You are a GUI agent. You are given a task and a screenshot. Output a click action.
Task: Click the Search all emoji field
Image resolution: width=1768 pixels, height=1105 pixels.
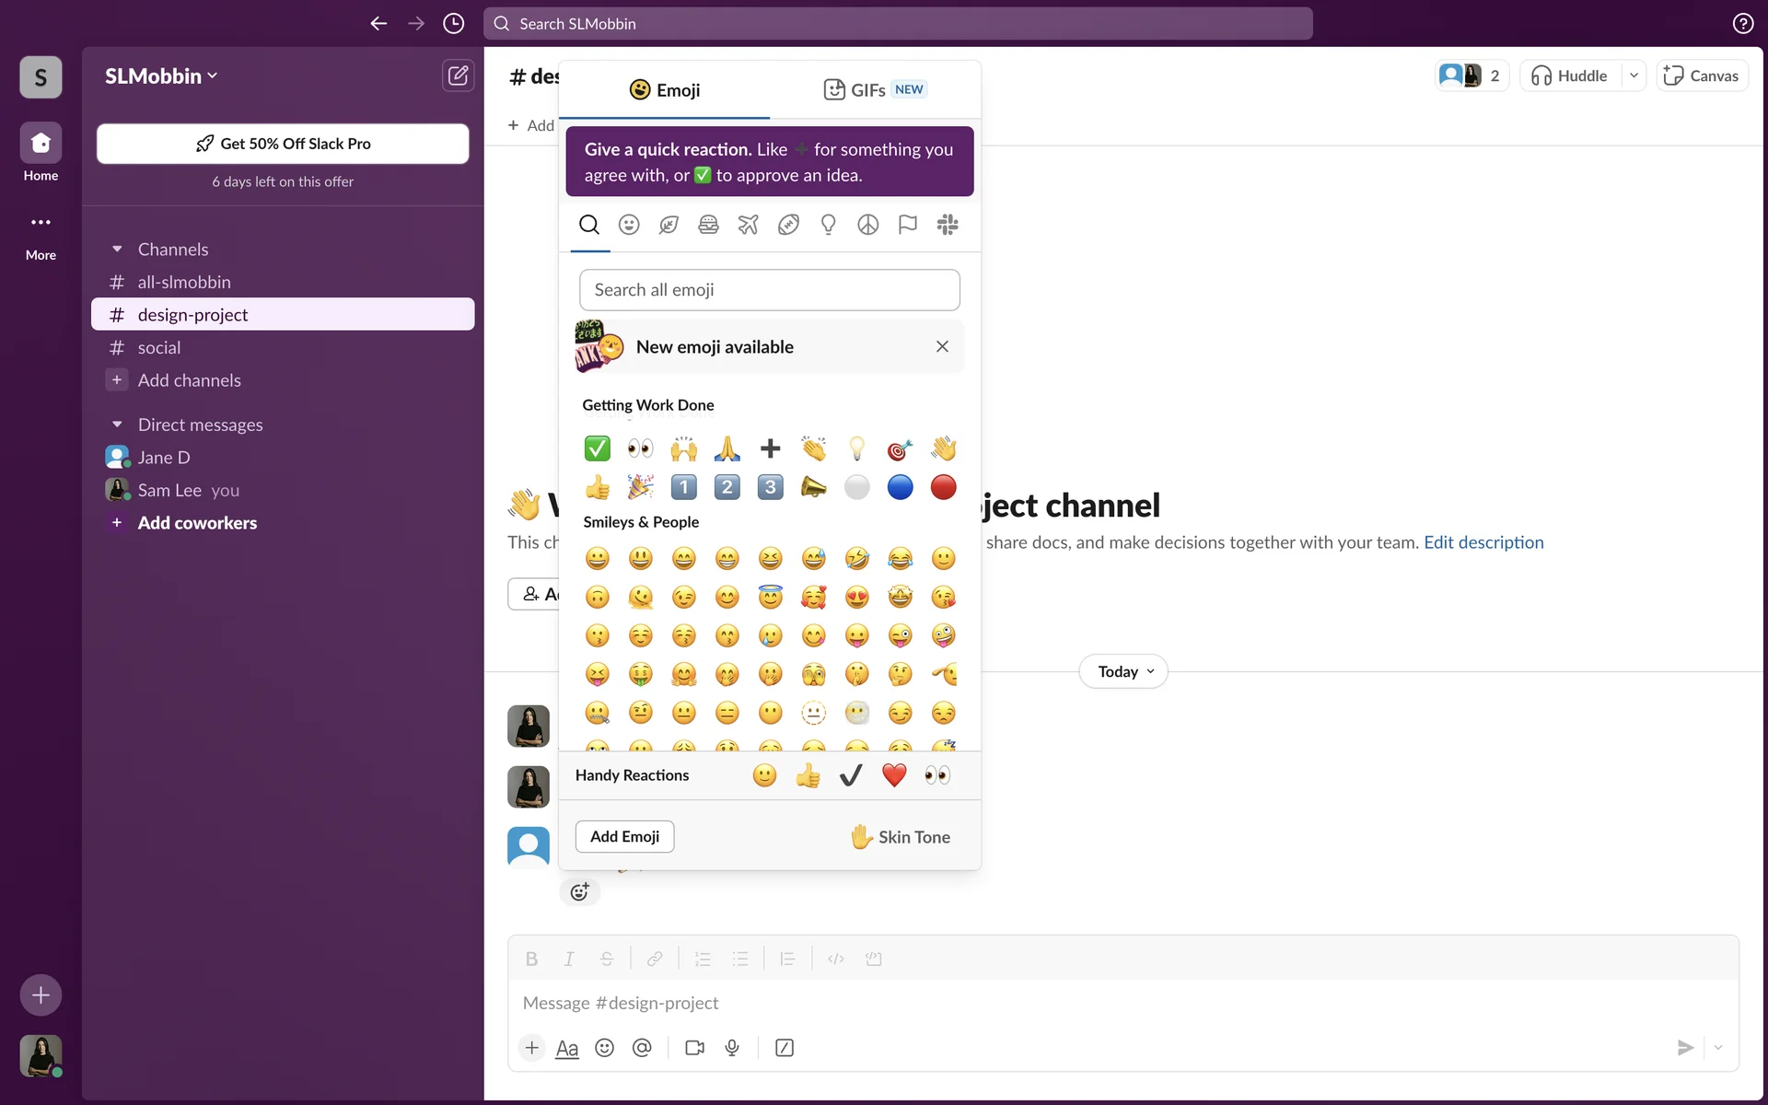769,290
